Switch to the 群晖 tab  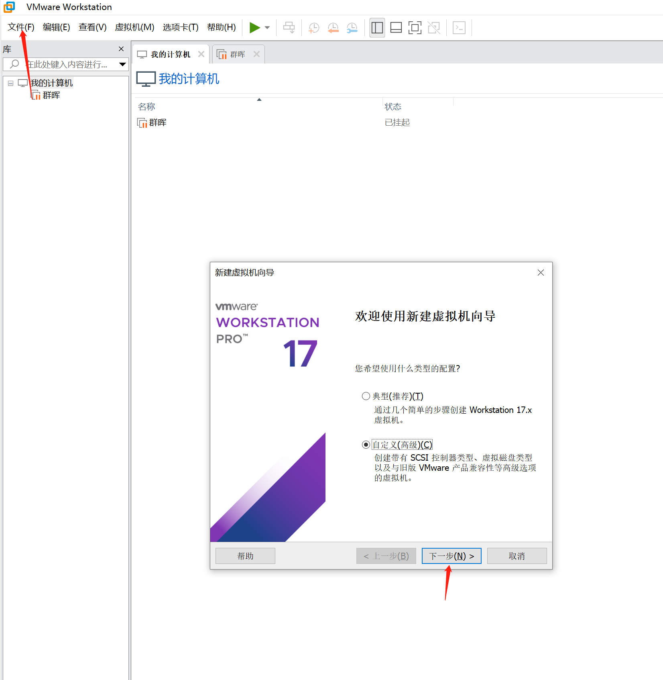(238, 54)
